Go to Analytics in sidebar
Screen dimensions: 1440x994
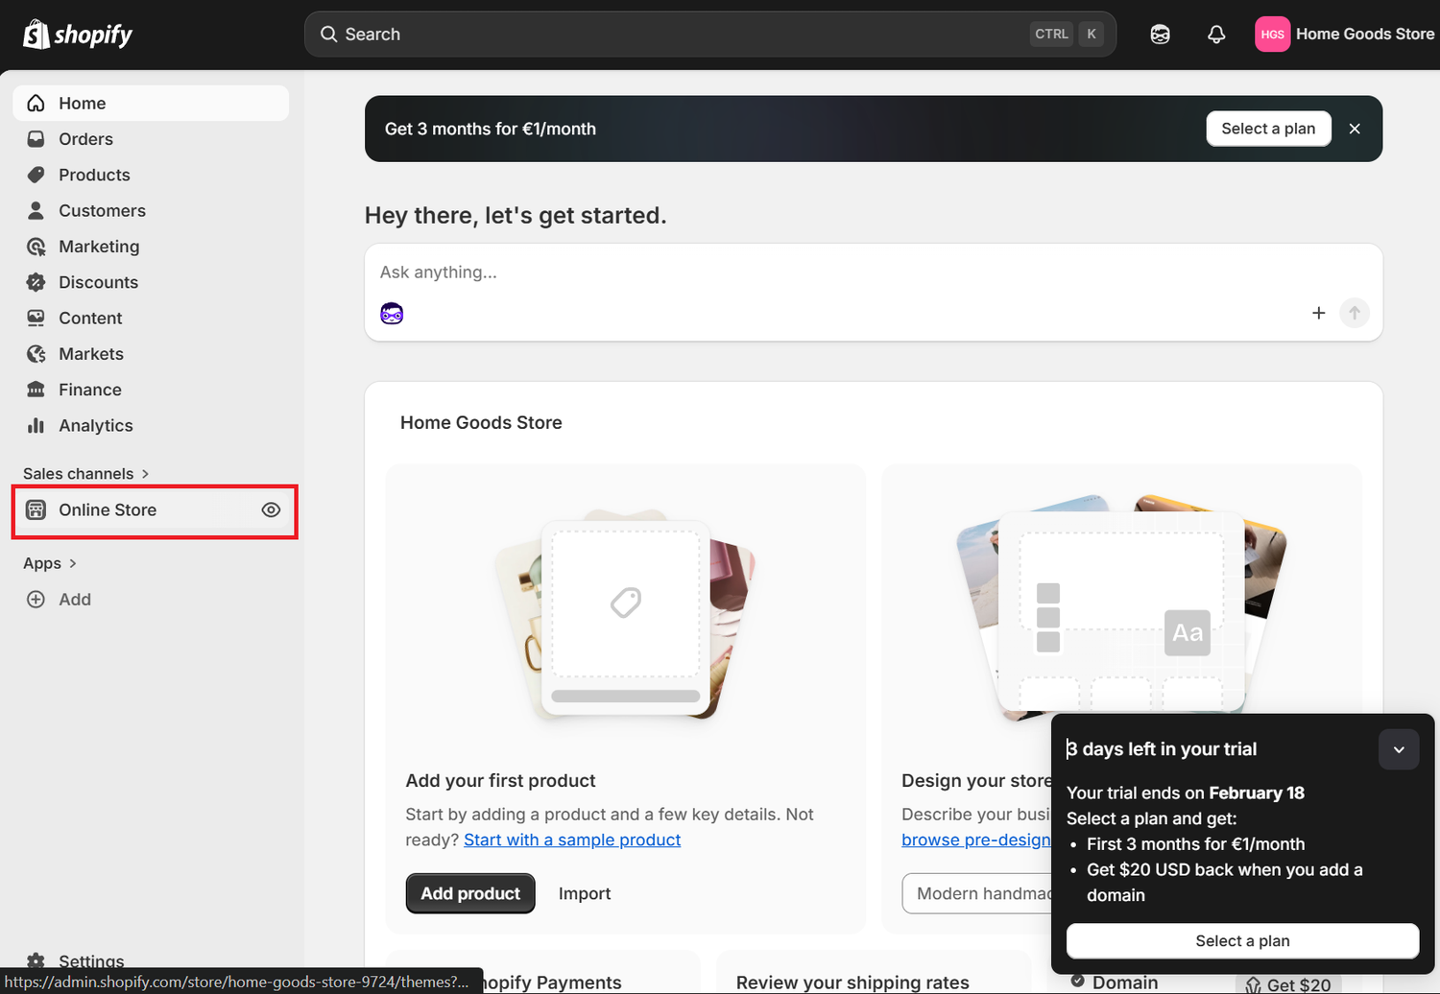[x=95, y=426]
